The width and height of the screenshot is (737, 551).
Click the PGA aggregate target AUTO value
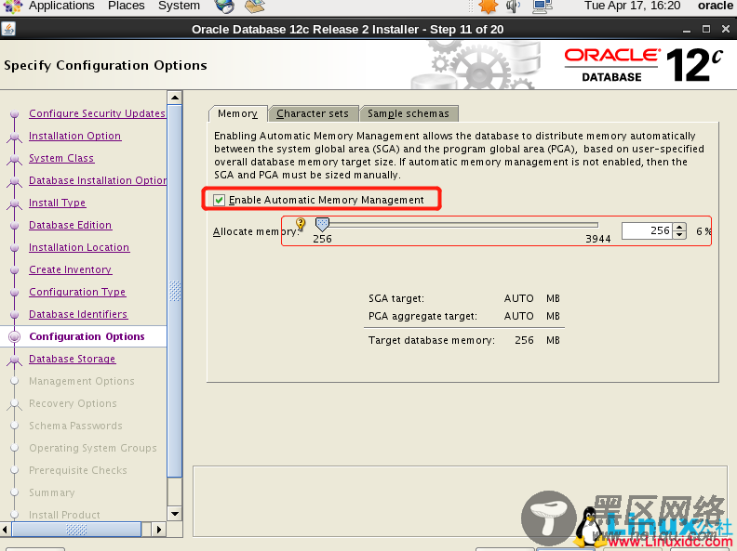point(518,316)
